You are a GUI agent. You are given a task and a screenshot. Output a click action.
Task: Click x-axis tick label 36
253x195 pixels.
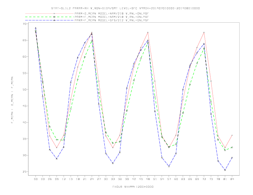[x=120, y=179]
